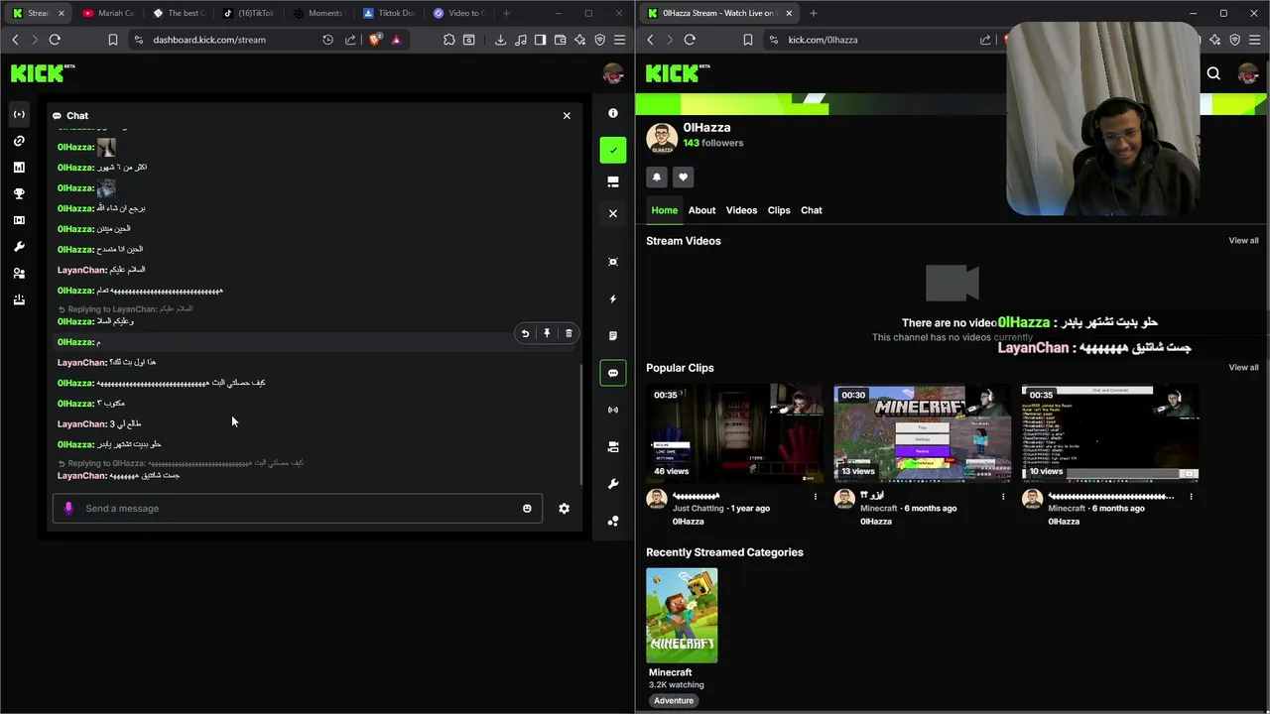The image size is (1270, 714).
Task: Click the capture frame icon in widget bar
Action: pyautogui.click(x=613, y=262)
